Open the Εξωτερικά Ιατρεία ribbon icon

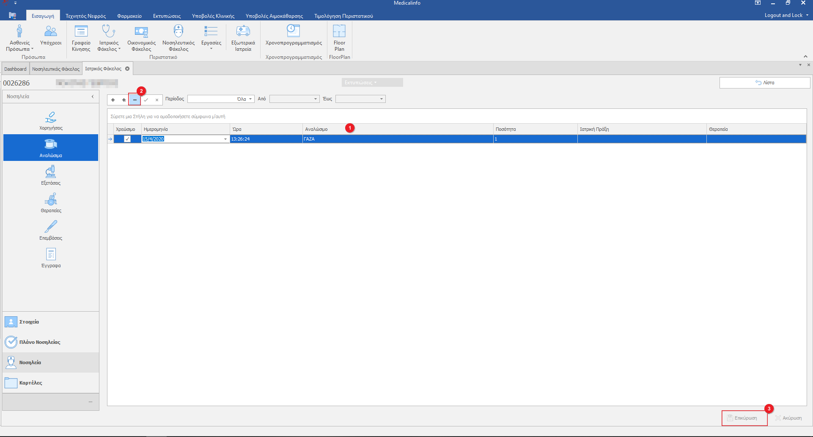click(243, 38)
